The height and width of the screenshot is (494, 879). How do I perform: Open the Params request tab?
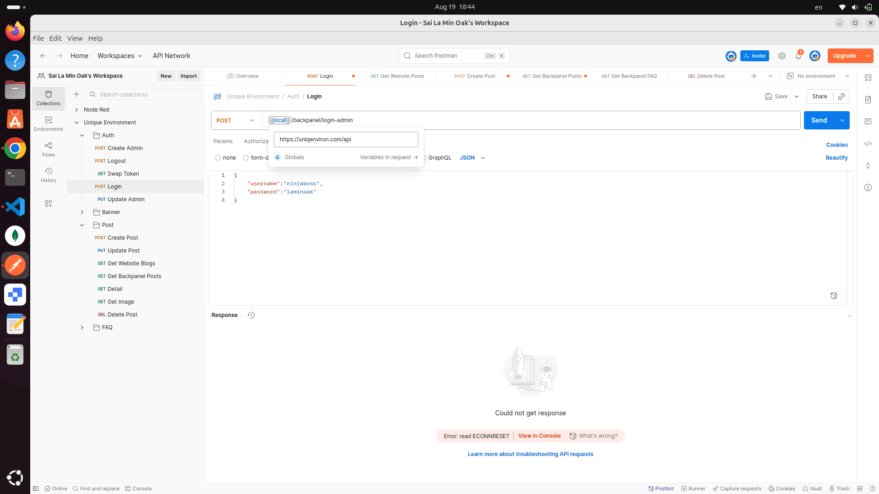pyautogui.click(x=223, y=141)
